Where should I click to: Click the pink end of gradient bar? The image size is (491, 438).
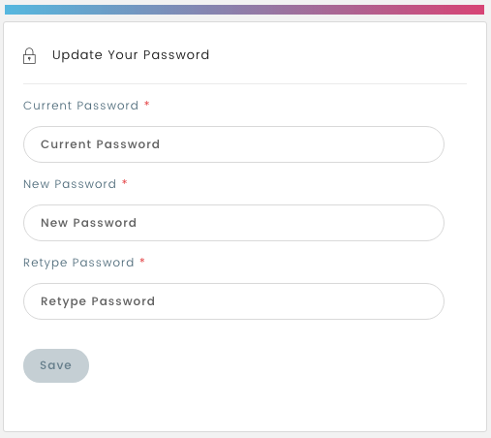point(475,10)
